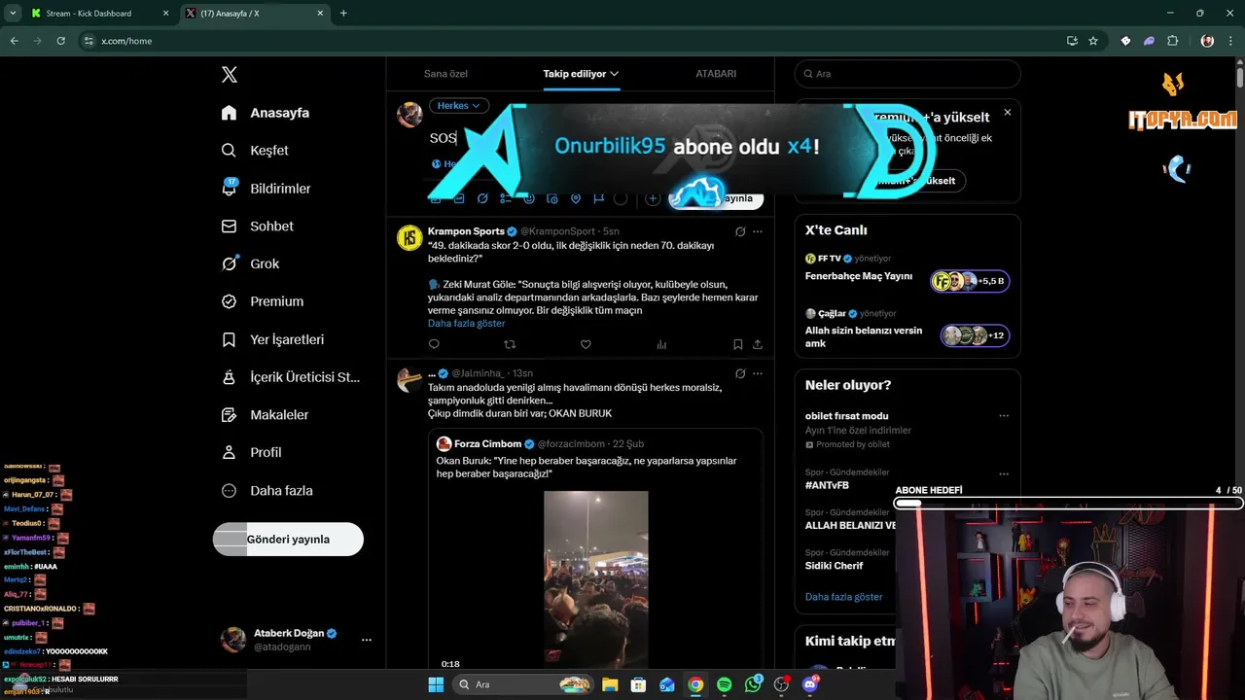Click the X logo at top of the sidebar

point(230,75)
